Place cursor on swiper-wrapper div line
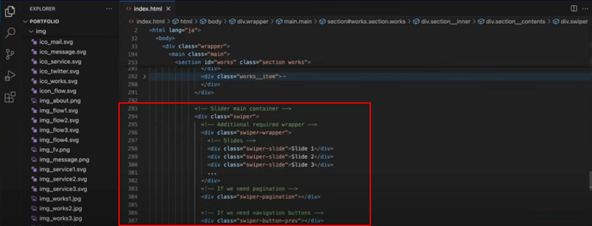592x226 pixels. [x=246, y=132]
